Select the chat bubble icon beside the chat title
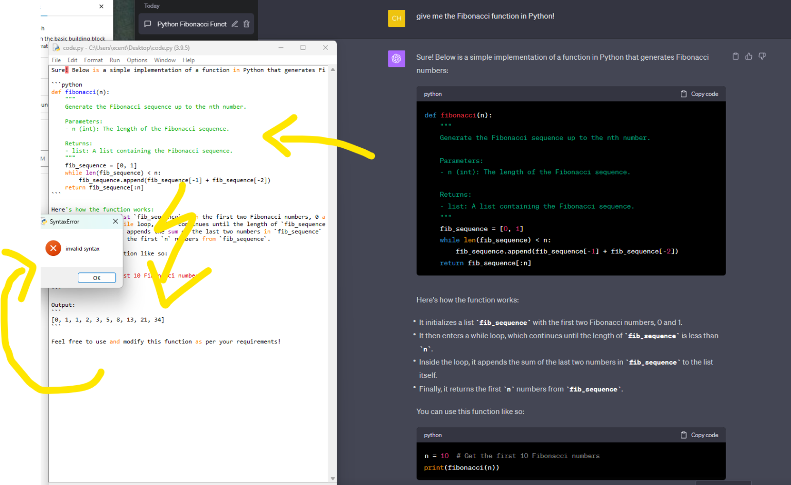791x485 pixels. 148,24
